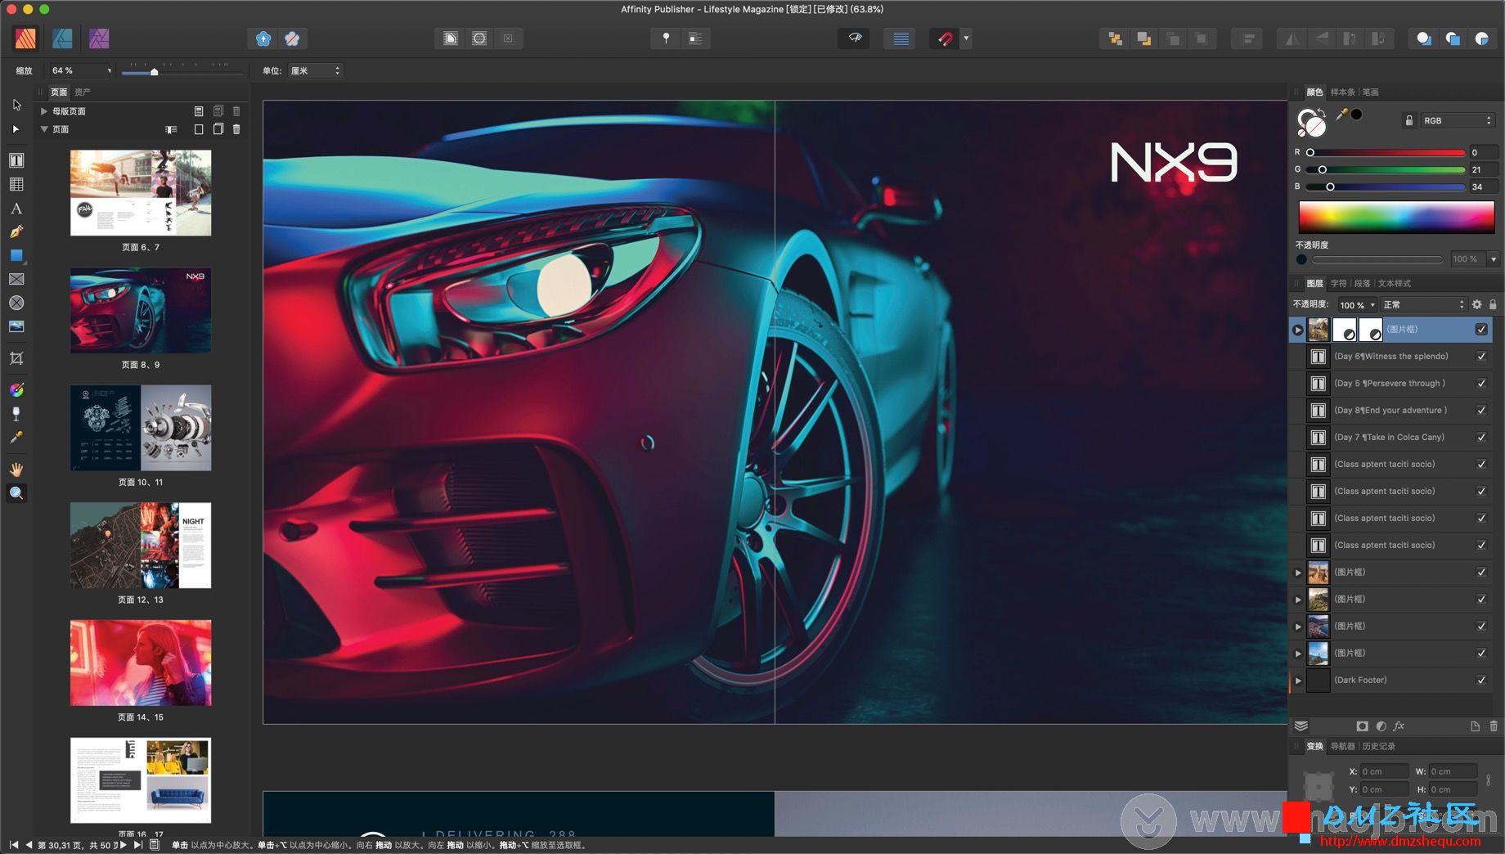Select the Picture Frame Rectangle tool
This screenshot has height=854, width=1505.
[16, 279]
